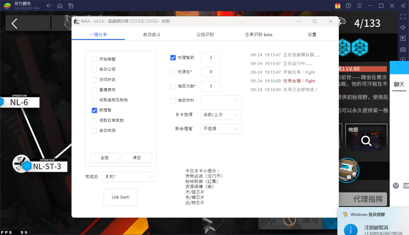Enable the 吃源石 checkbox
The image size is (409, 235).
pos(173,72)
